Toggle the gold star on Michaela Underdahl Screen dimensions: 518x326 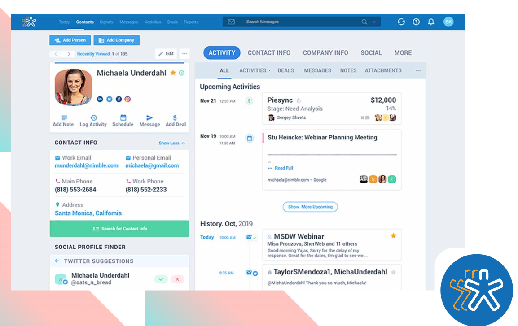173,73
